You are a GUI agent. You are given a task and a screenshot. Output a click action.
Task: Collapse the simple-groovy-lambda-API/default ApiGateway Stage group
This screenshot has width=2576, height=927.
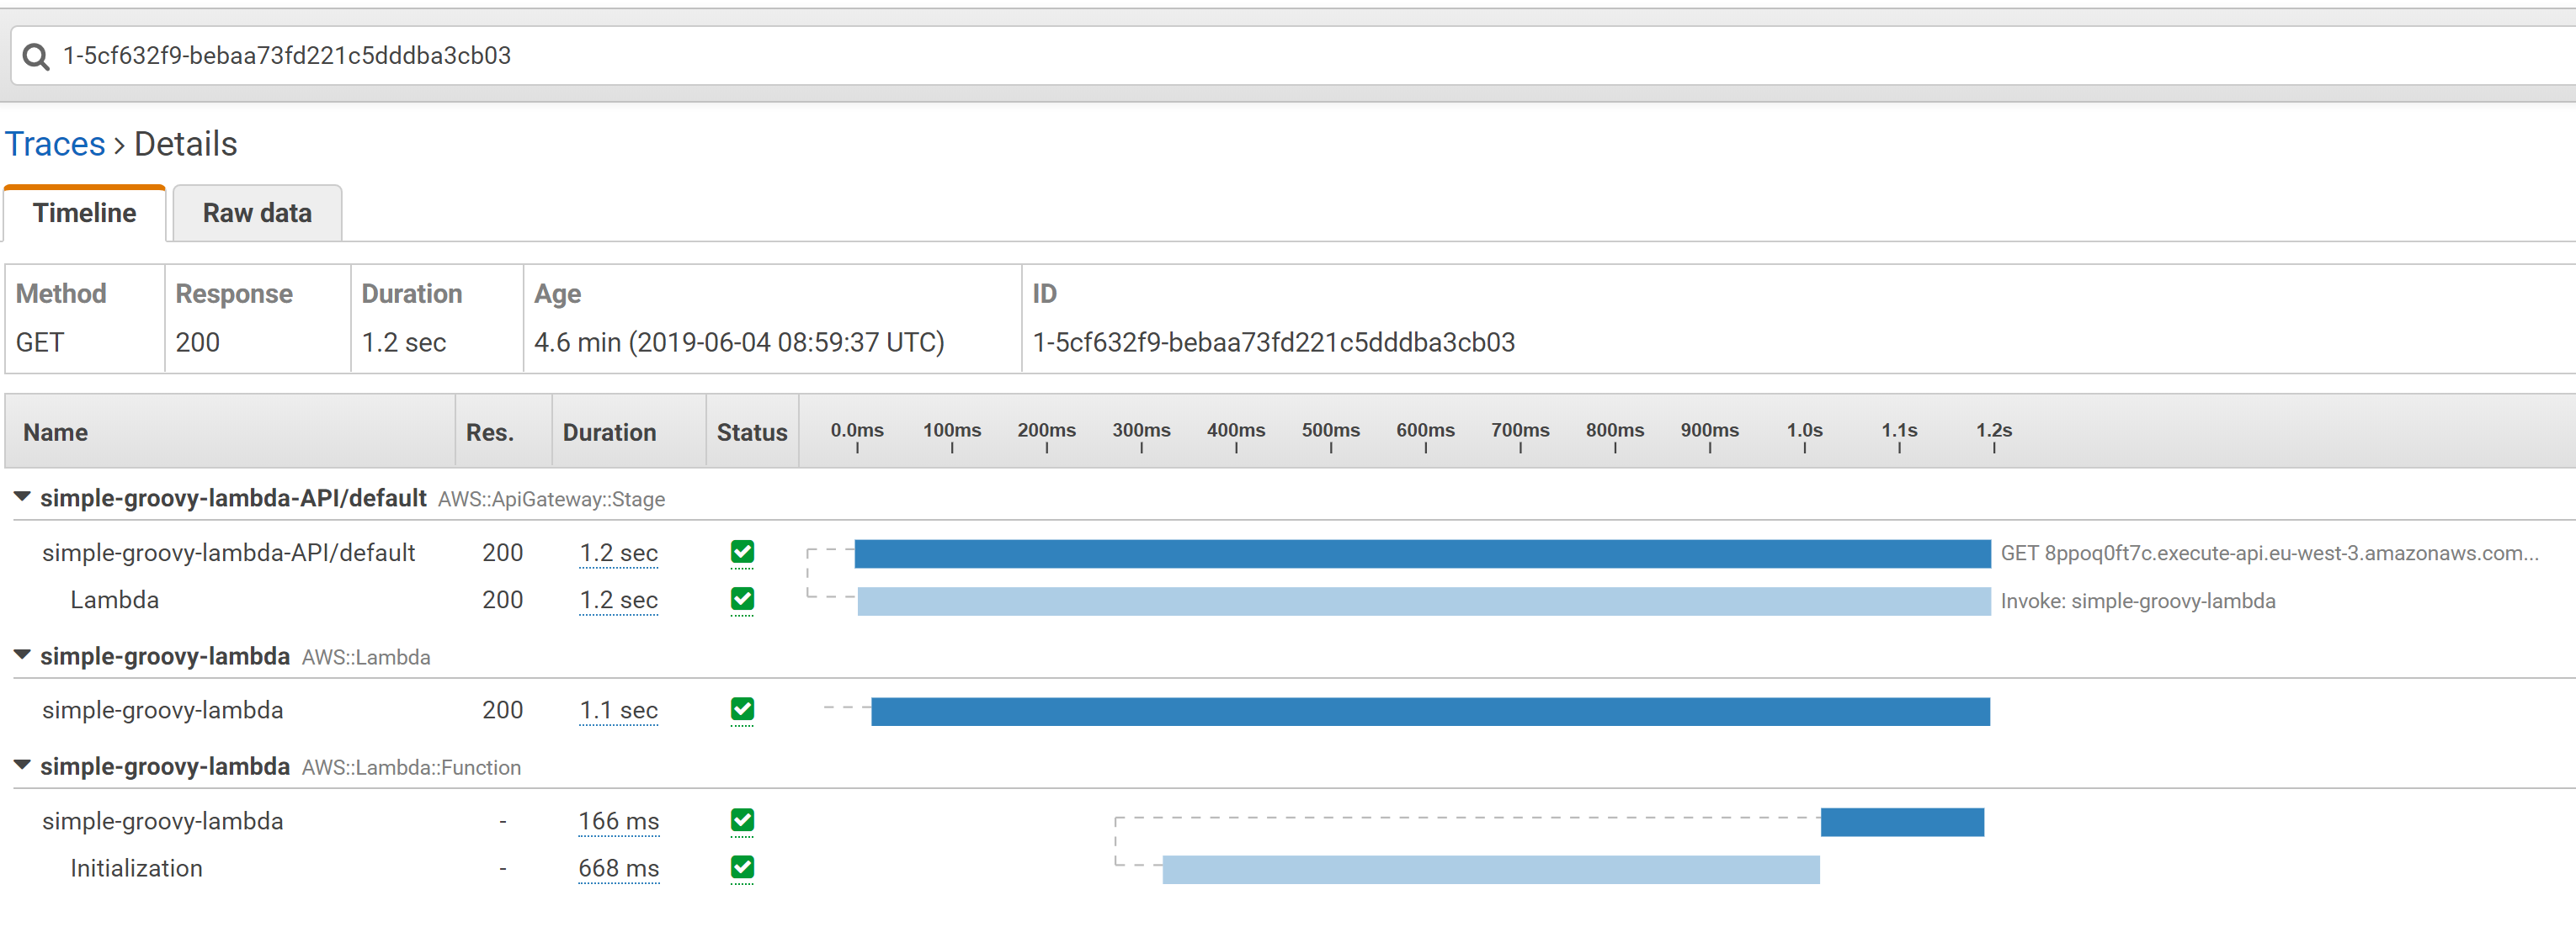(22, 496)
